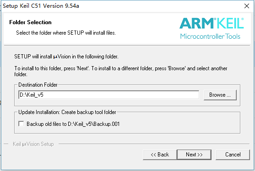Click the Browse ... button
The height and width of the screenshot is (171, 255).
(220, 95)
